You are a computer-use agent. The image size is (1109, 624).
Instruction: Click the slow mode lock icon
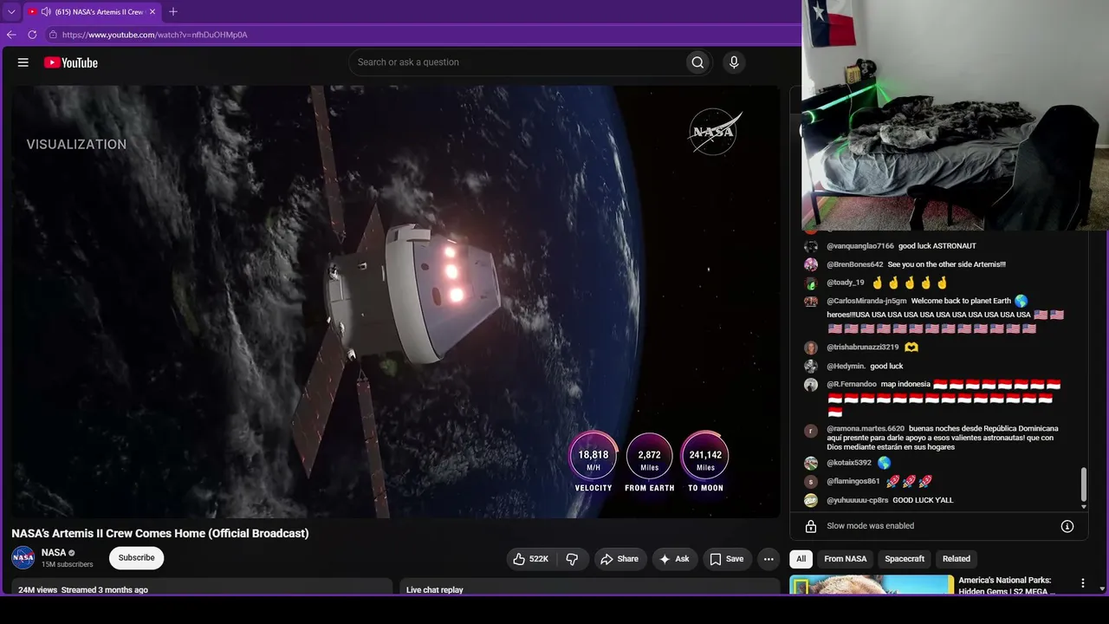(811, 526)
